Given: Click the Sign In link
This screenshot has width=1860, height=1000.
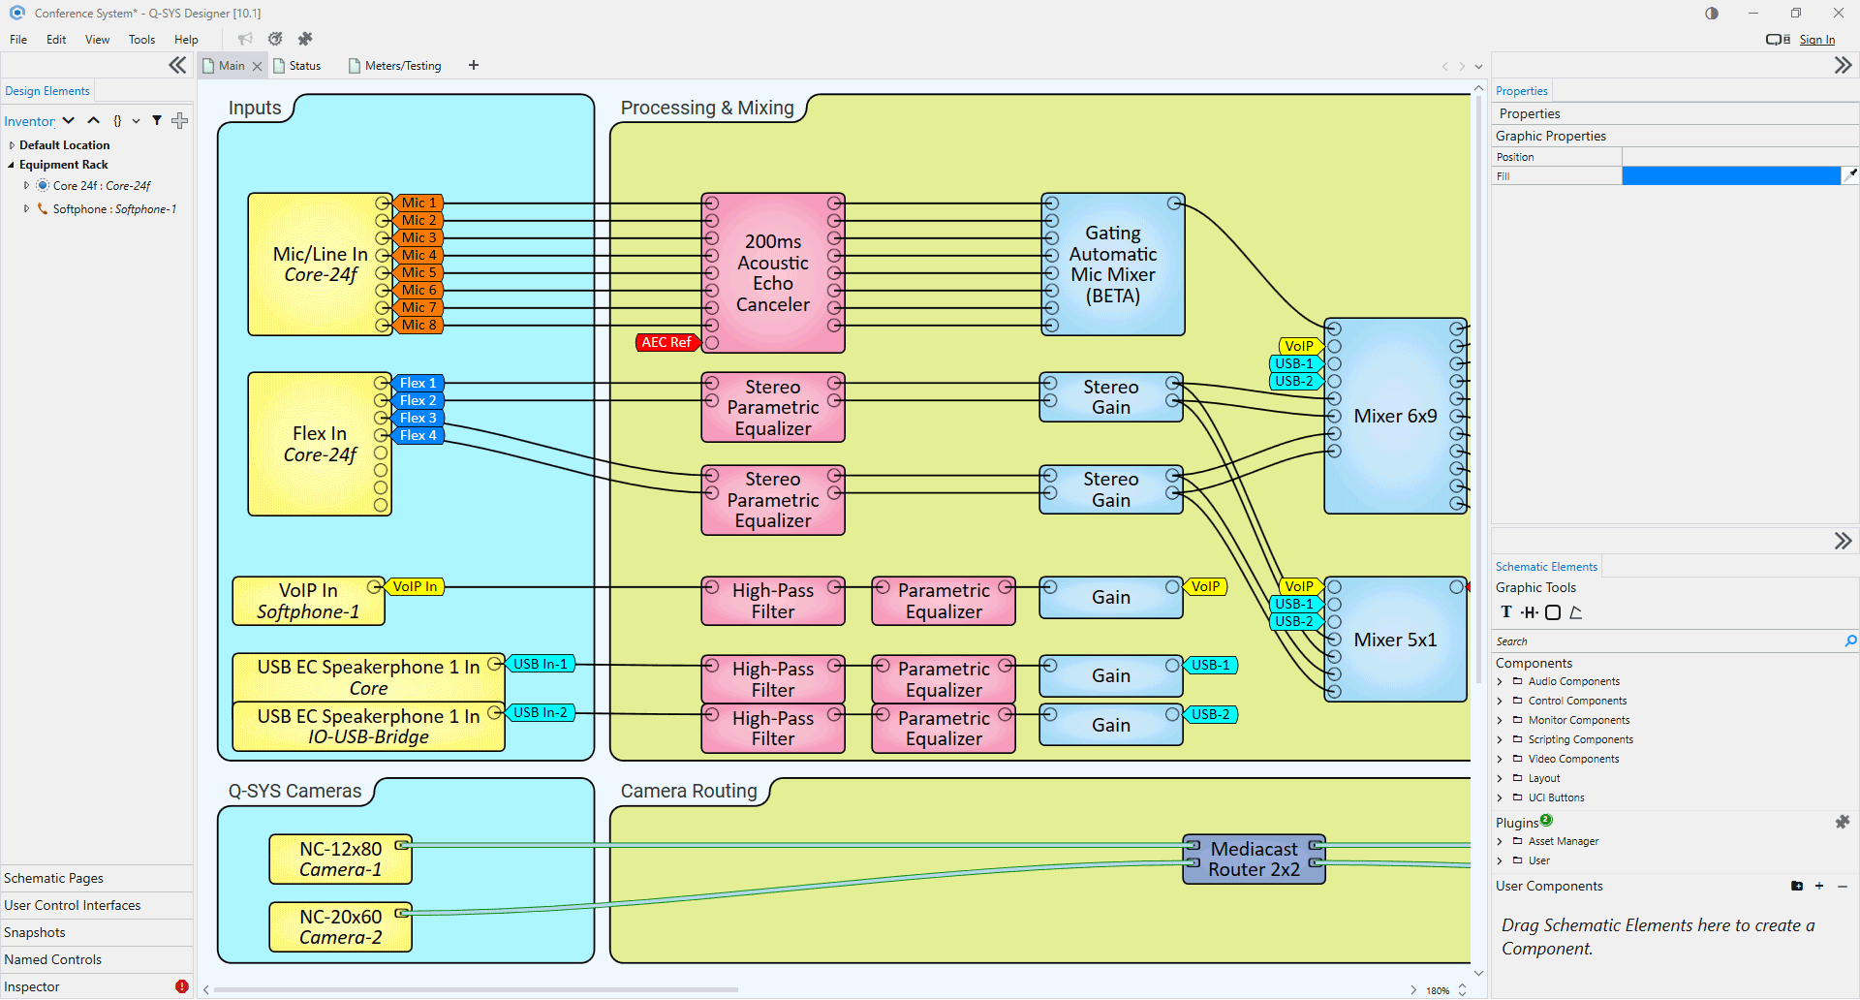Looking at the screenshot, I should tap(1816, 40).
